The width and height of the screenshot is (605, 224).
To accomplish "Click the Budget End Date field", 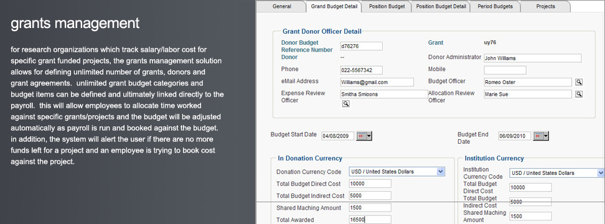I will [x=515, y=136].
